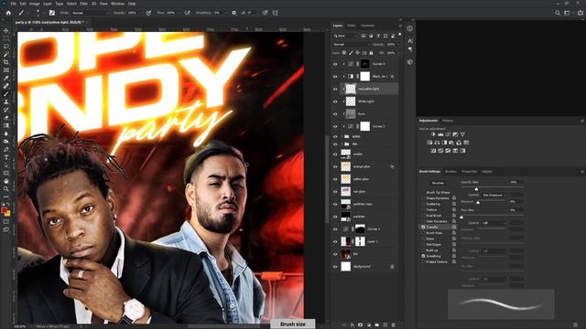Screen dimensions: 586x329
Task: Select the Type tool
Action: click(x=6, y=157)
